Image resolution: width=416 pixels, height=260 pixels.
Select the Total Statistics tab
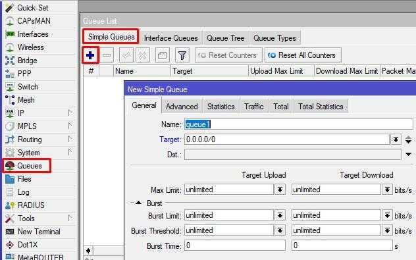(x=321, y=107)
